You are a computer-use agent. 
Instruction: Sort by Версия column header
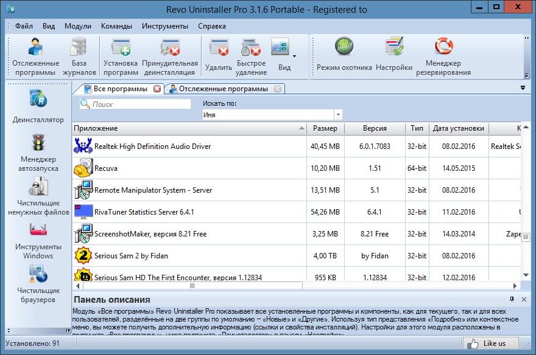pyautogui.click(x=375, y=128)
